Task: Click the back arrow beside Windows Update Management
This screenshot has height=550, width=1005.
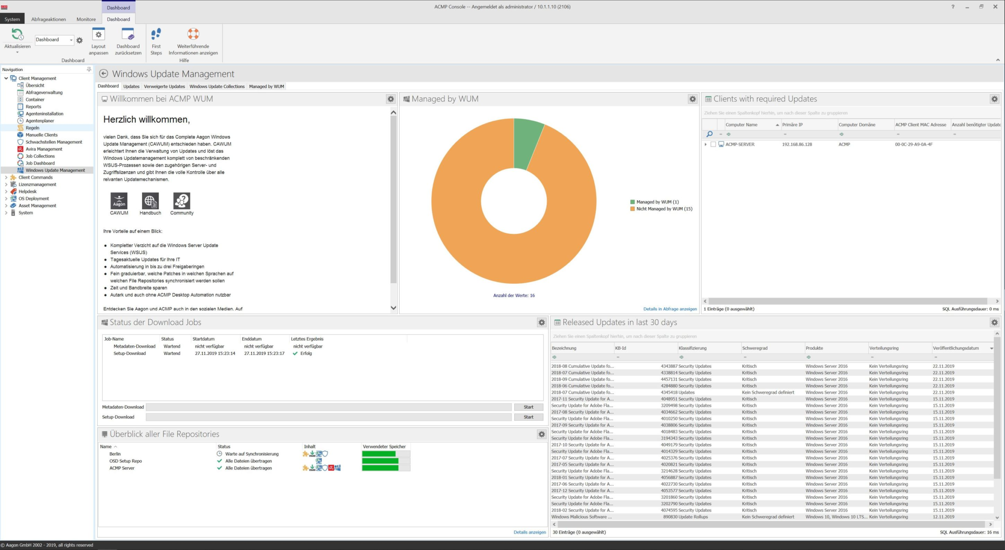Action: (104, 73)
